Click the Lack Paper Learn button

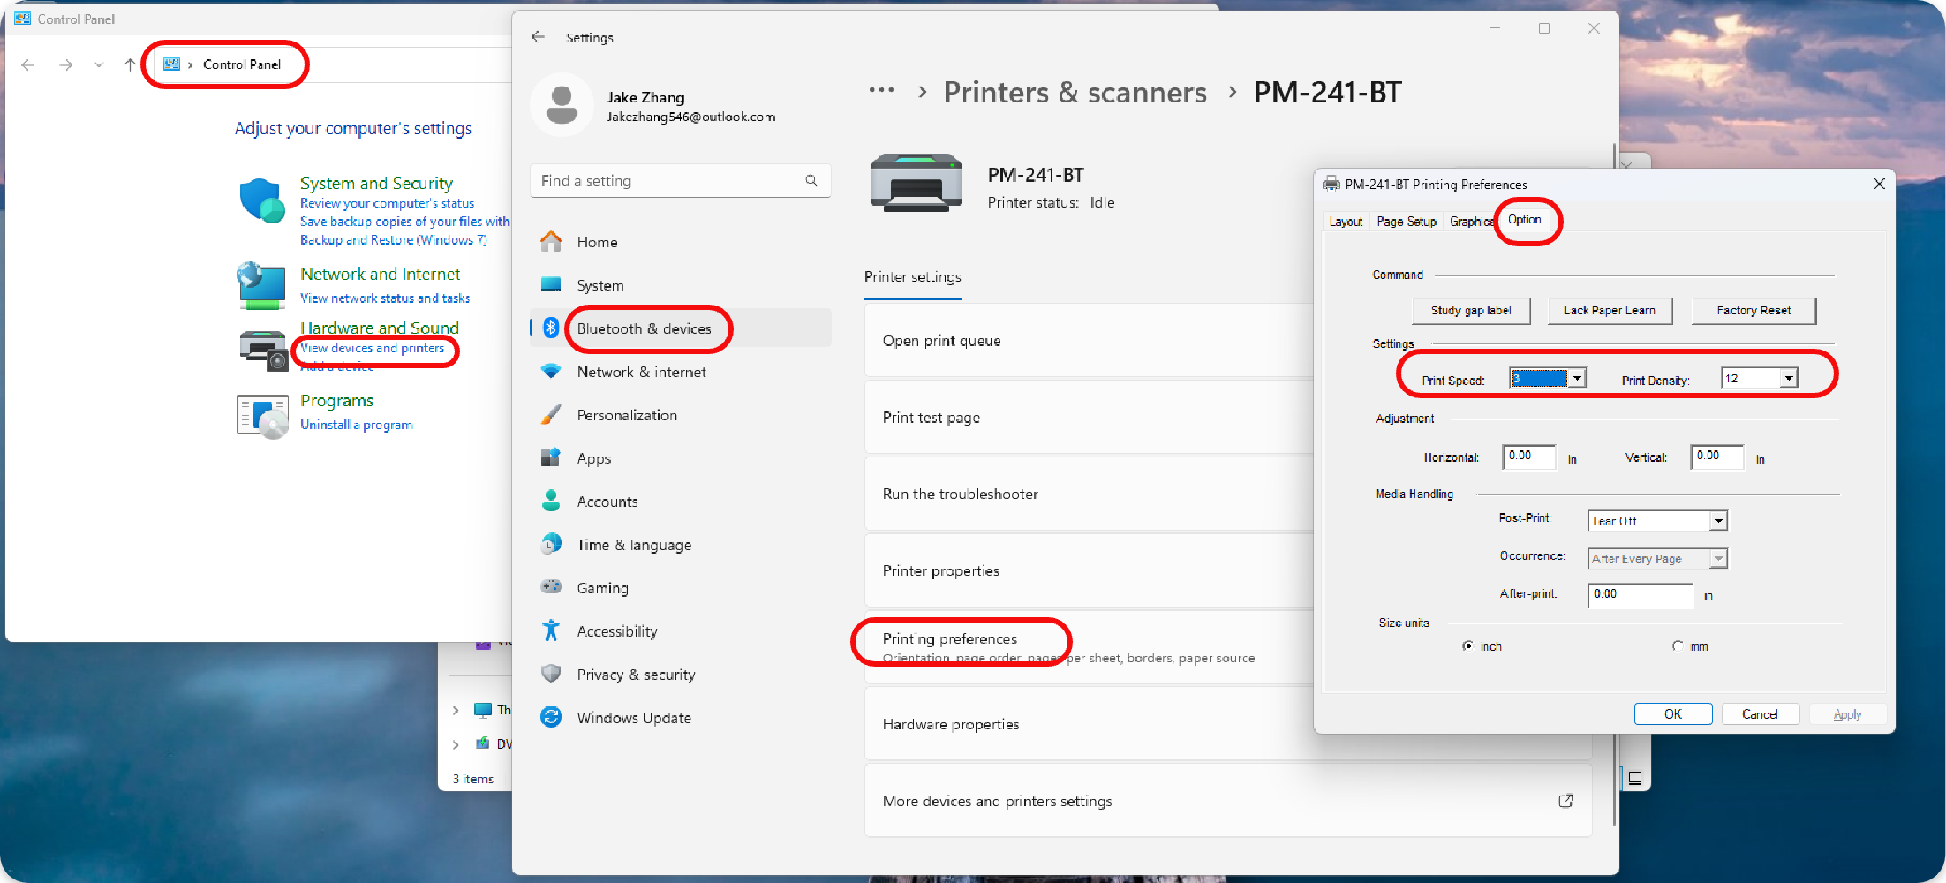(1610, 310)
